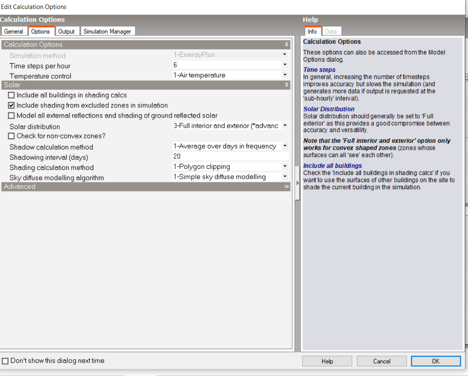The image size is (468, 376).
Task: Click the 'Sky diffuse modelling algorithm' label
Action: 57,178
